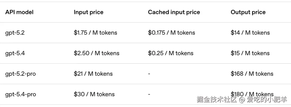The image size is (291, 107).
Task: Click the $0.175 / M tokens cached price
Action: (x=171, y=33)
